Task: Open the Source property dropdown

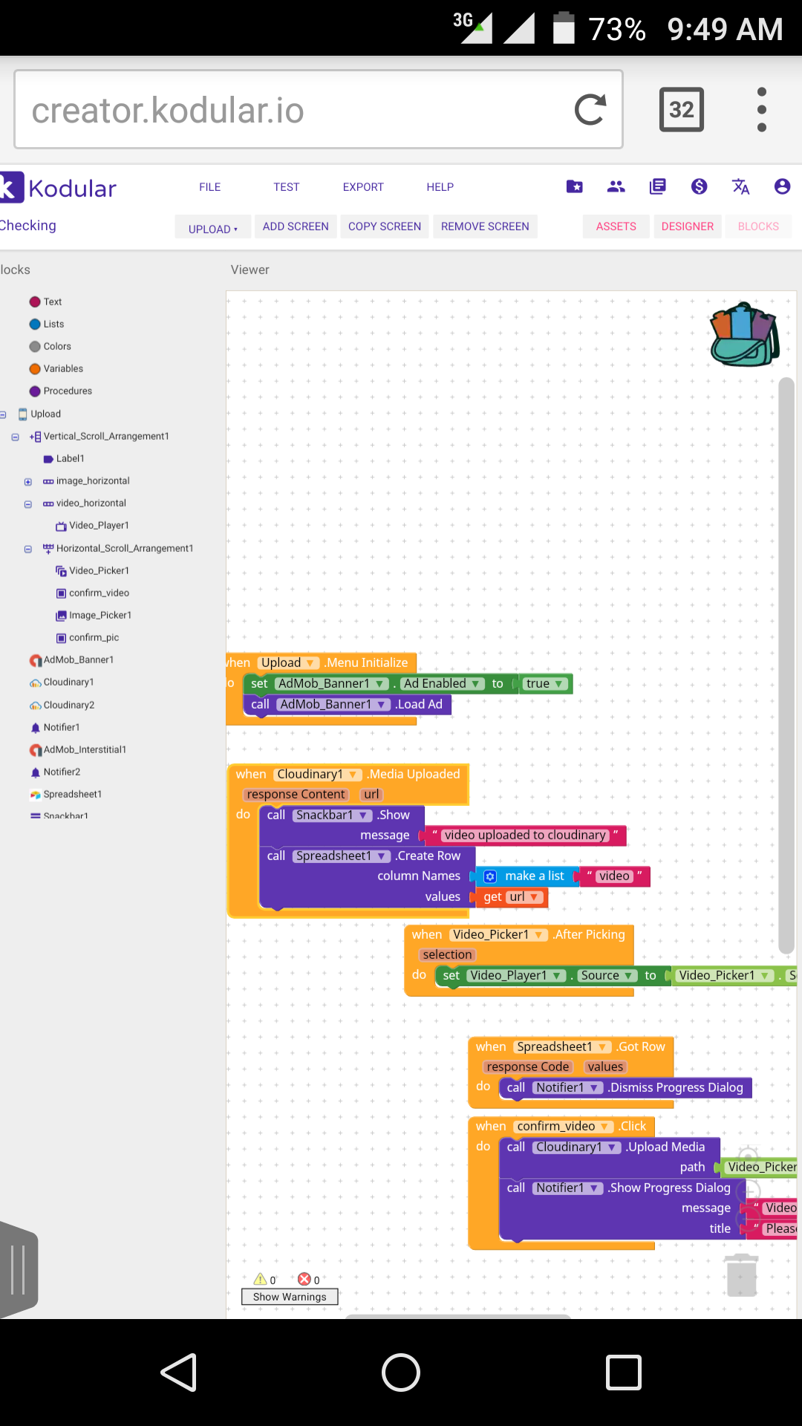Action: pyautogui.click(x=607, y=975)
